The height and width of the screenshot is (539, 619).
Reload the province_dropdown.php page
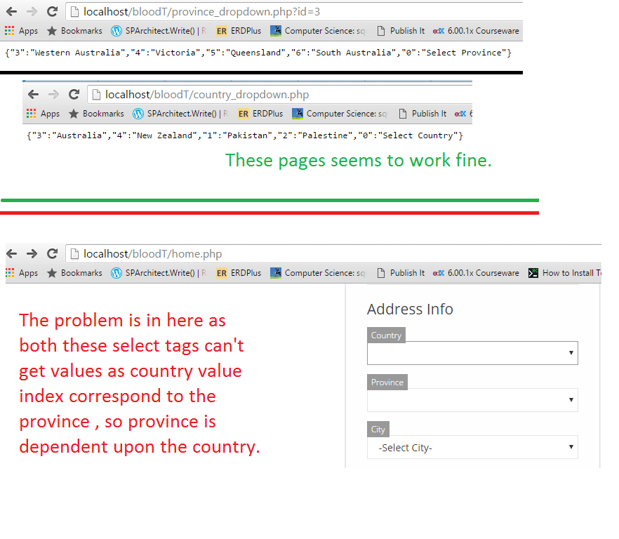53,11
